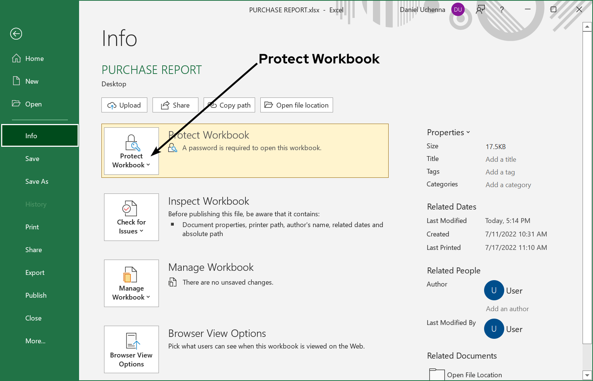The image size is (593, 381).
Task: Click the Inspect Workbook heading
Action: [208, 201]
